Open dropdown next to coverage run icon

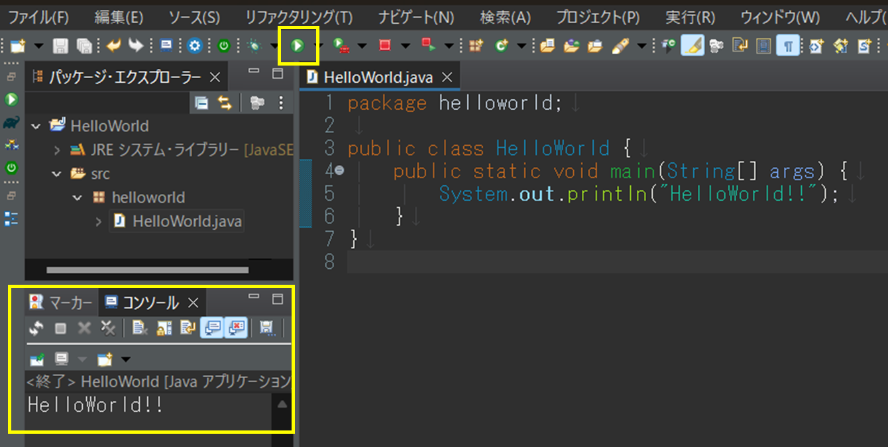[362, 46]
